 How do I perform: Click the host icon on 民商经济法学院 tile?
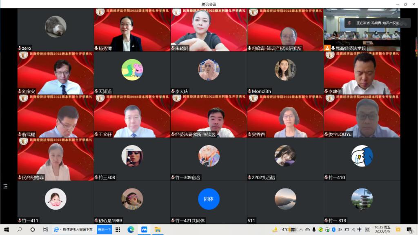[x=327, y=48]
